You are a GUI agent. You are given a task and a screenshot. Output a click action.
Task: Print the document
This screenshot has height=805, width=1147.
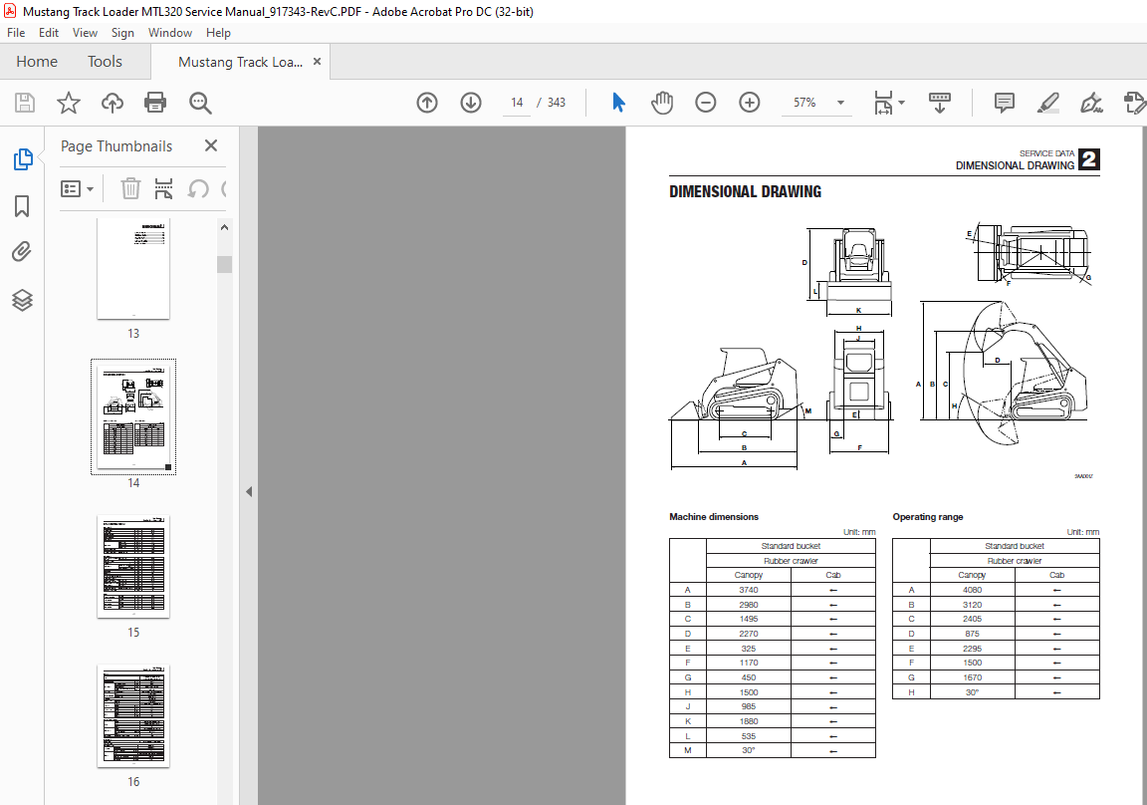(x=155, y=103)
